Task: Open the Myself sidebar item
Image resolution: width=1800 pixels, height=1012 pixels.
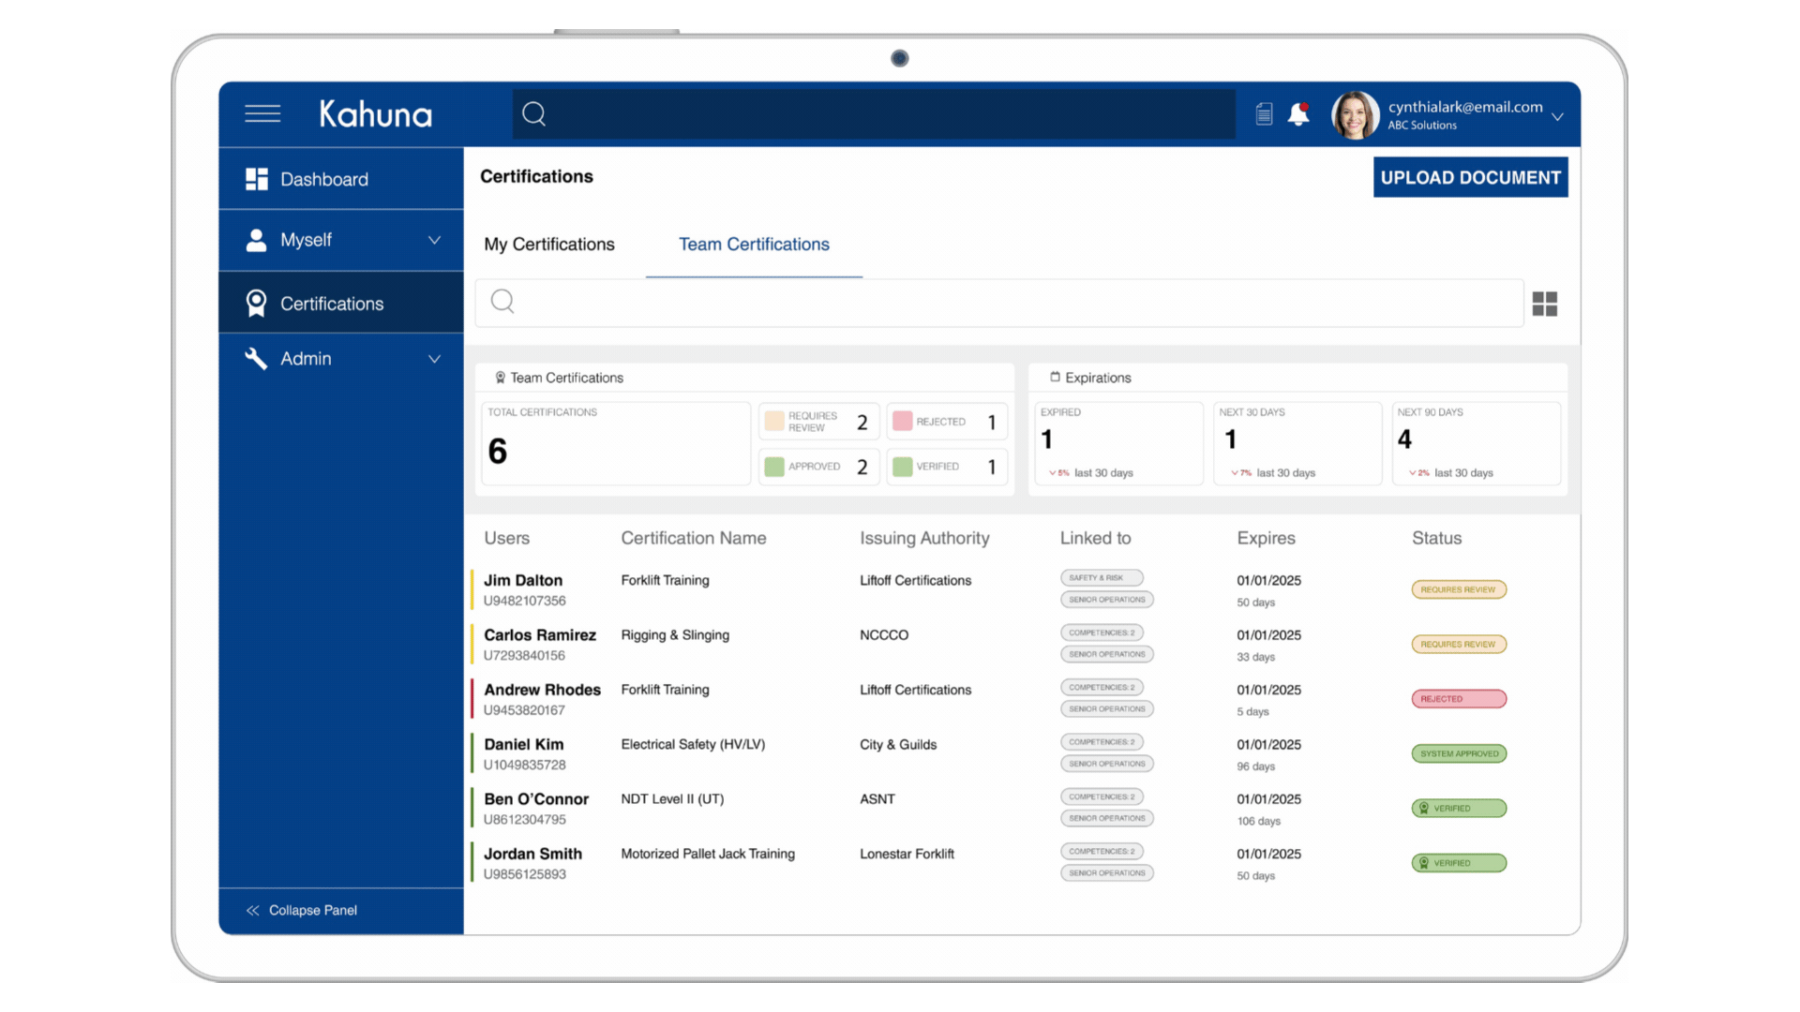Action: pos(341,240)
